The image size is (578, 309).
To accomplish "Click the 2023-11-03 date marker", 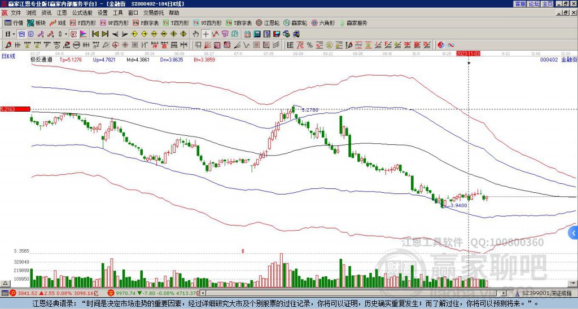I will pyautogui.click(x=468, y=54).
